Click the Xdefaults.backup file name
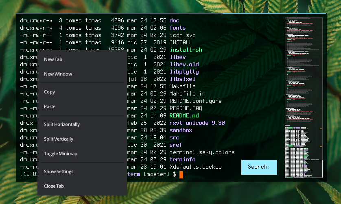 point(195,167)
